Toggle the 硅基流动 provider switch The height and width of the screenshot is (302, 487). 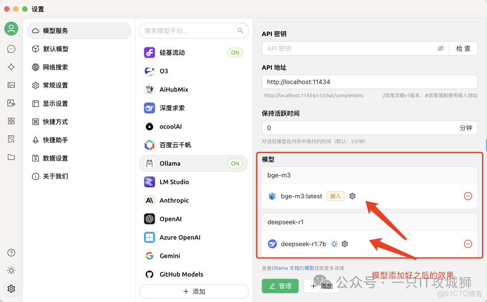(235, 52)
